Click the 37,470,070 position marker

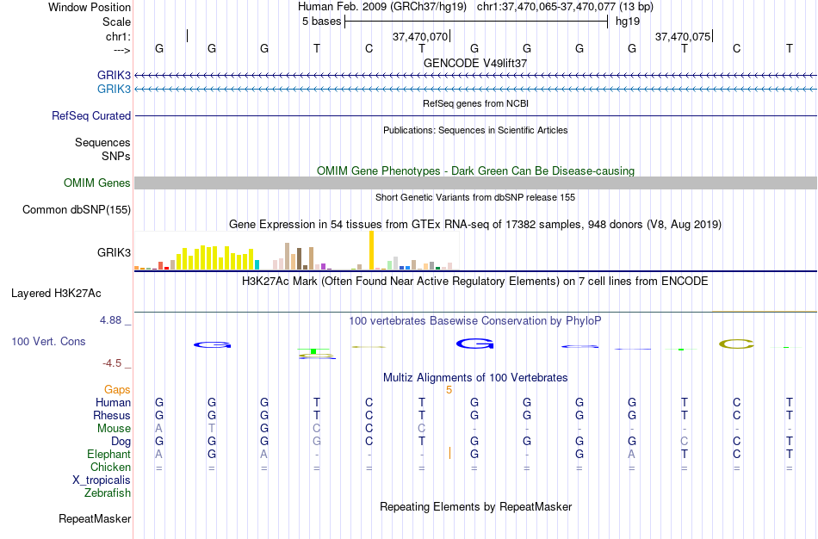pyautogui.click(x=420, y=36)
